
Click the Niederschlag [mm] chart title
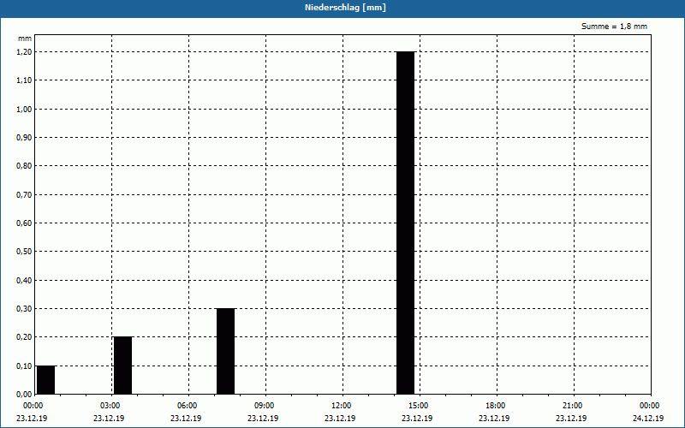[x=345, y=8]
